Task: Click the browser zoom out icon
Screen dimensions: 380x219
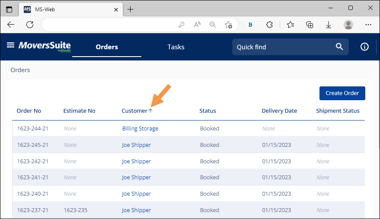Action: [x=213, y=25]
